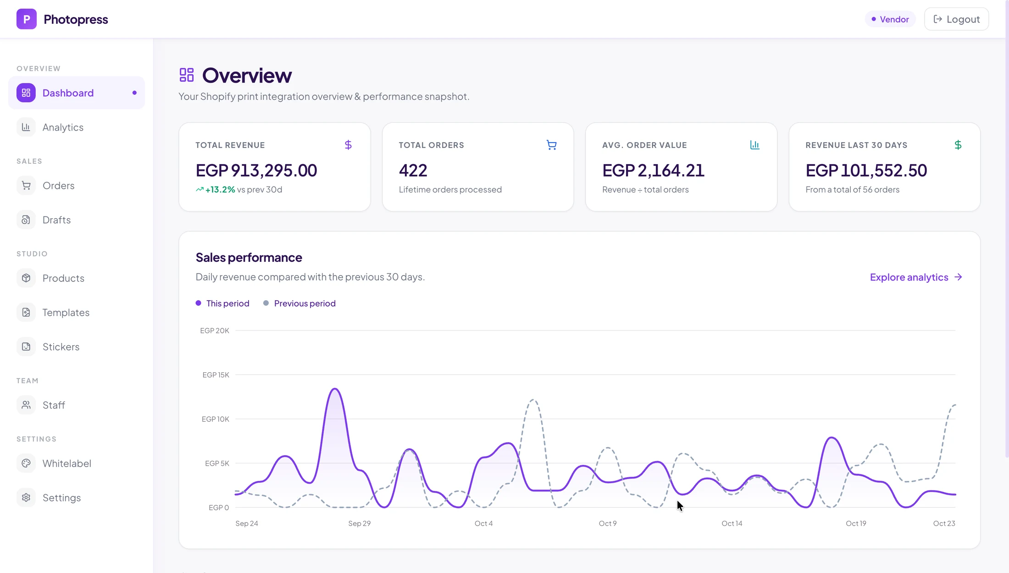Click the Overview heading grid icon
Screen dimensions: 1009x573
[x=187, y=75]
